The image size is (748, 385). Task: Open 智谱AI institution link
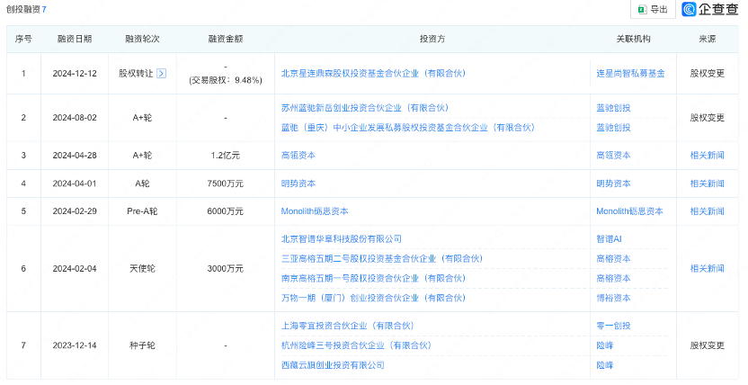point(611,239)
